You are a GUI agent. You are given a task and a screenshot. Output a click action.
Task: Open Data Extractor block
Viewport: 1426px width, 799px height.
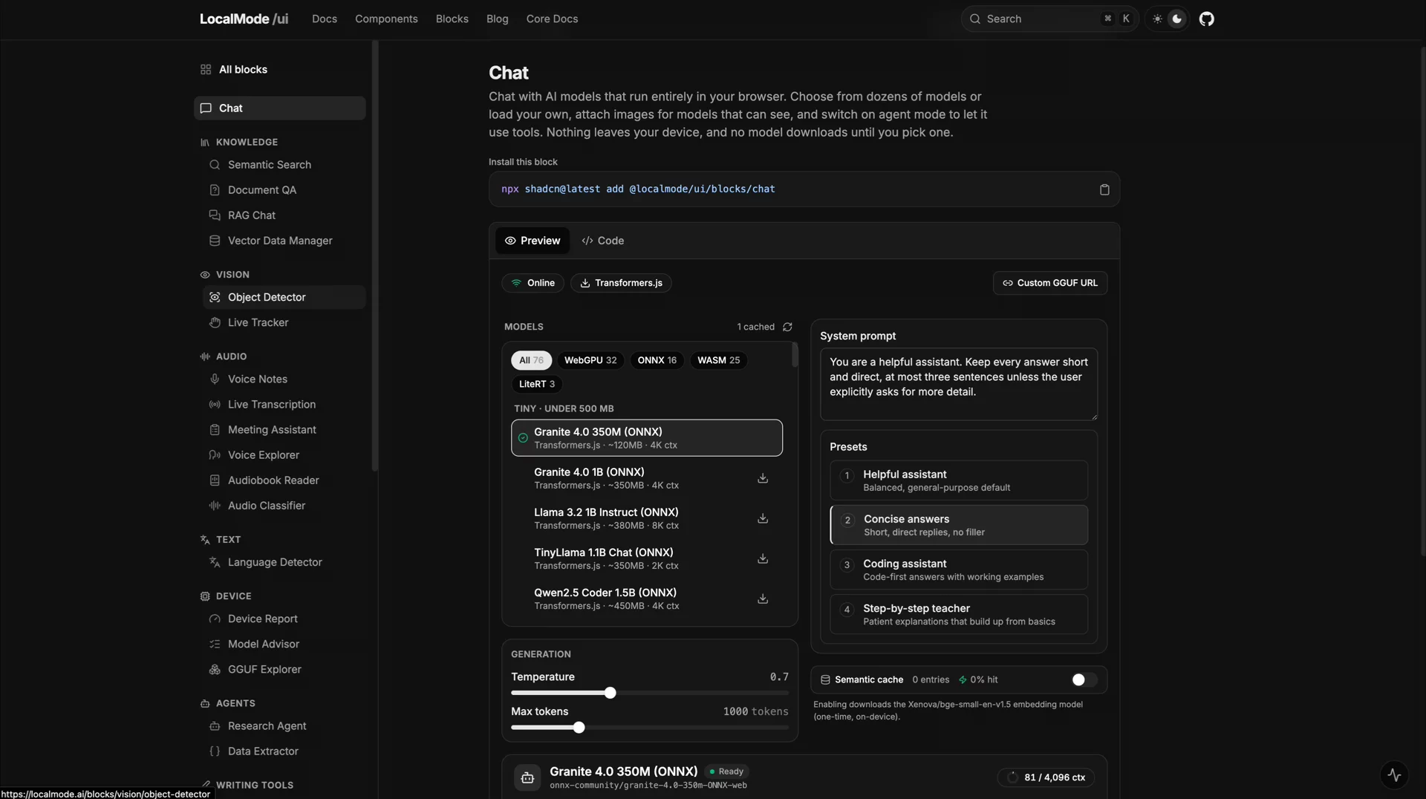tap(284, 751)
